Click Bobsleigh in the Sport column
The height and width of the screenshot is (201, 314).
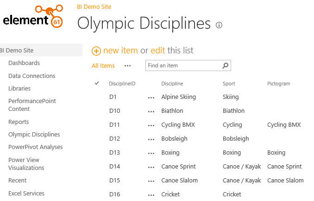click(x=236, y=139)
